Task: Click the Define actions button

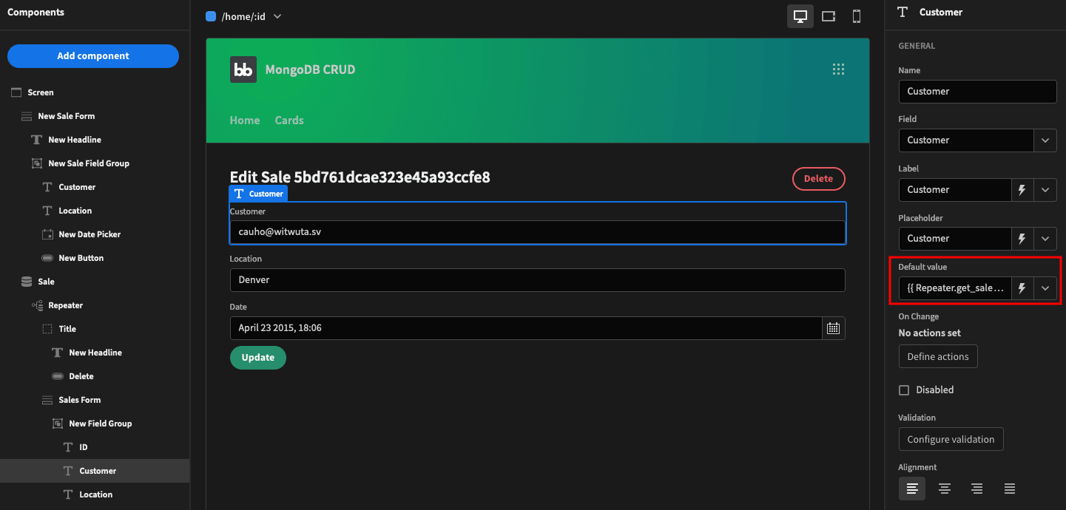Action: 938,357
